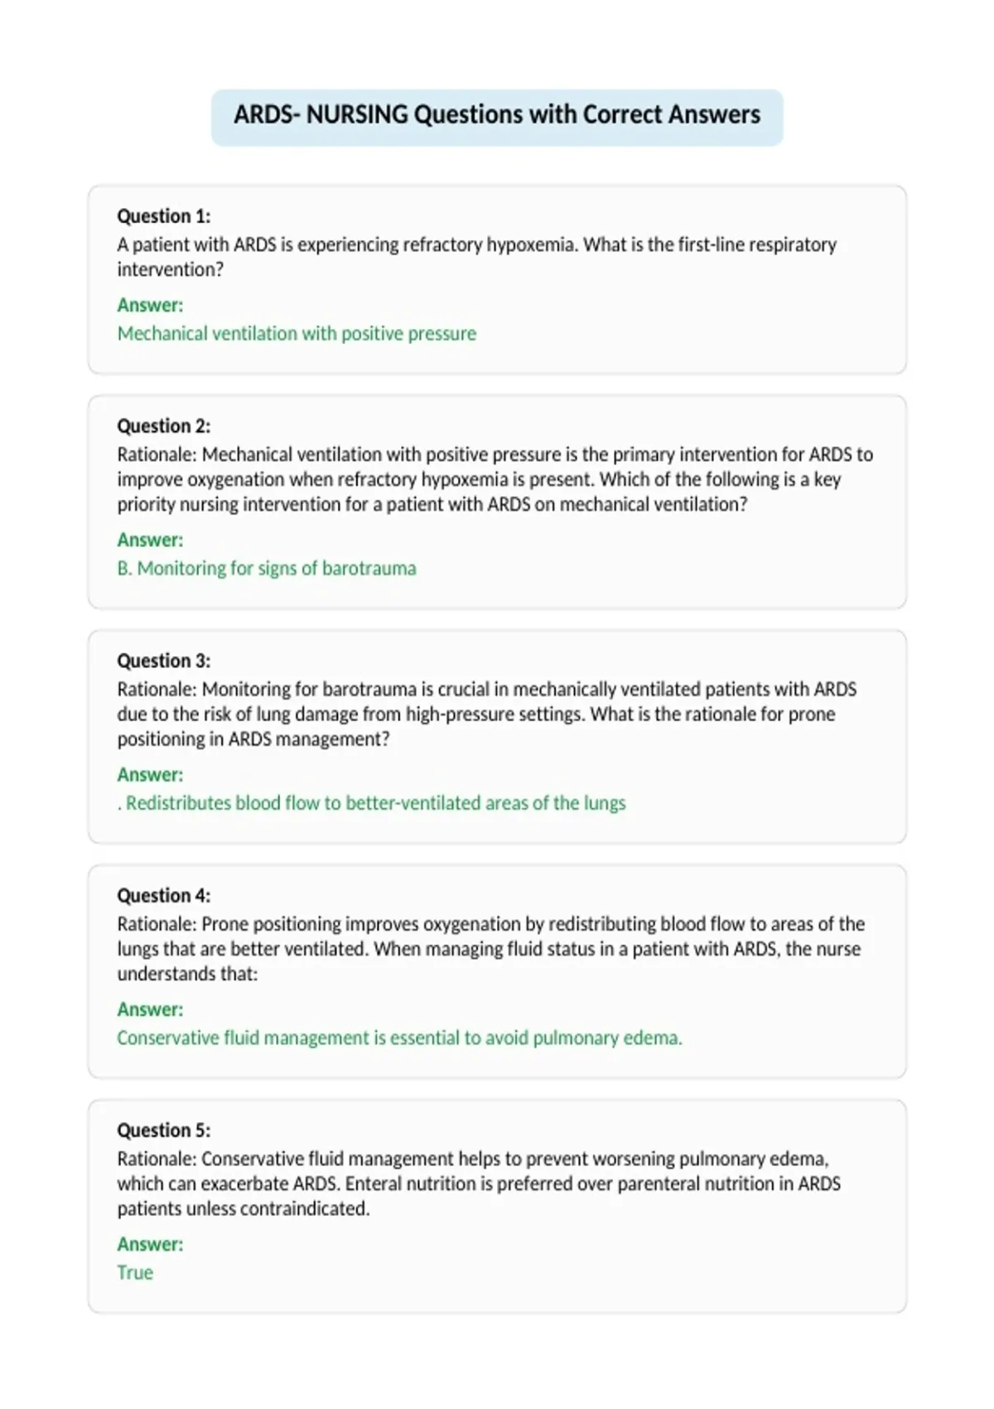Click the Answer label under Question 5
The width and height of the screenshot is (994, 1409).
(150, 1243)
